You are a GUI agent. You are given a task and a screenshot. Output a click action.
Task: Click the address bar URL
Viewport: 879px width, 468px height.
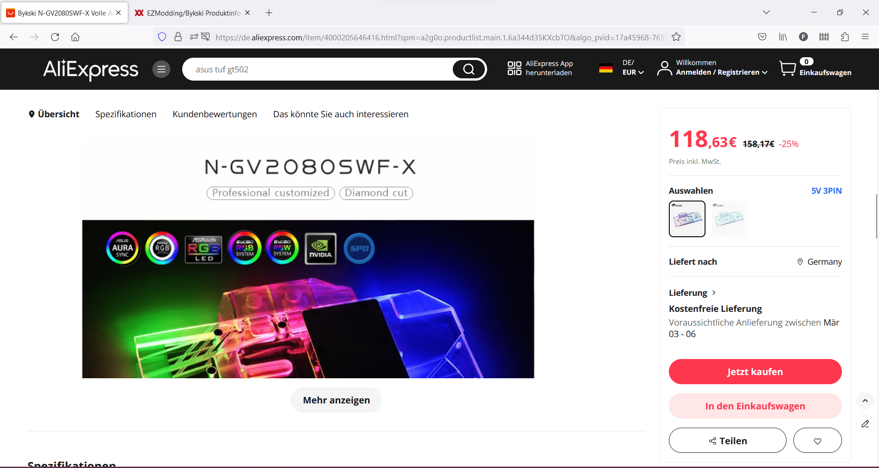439,37
